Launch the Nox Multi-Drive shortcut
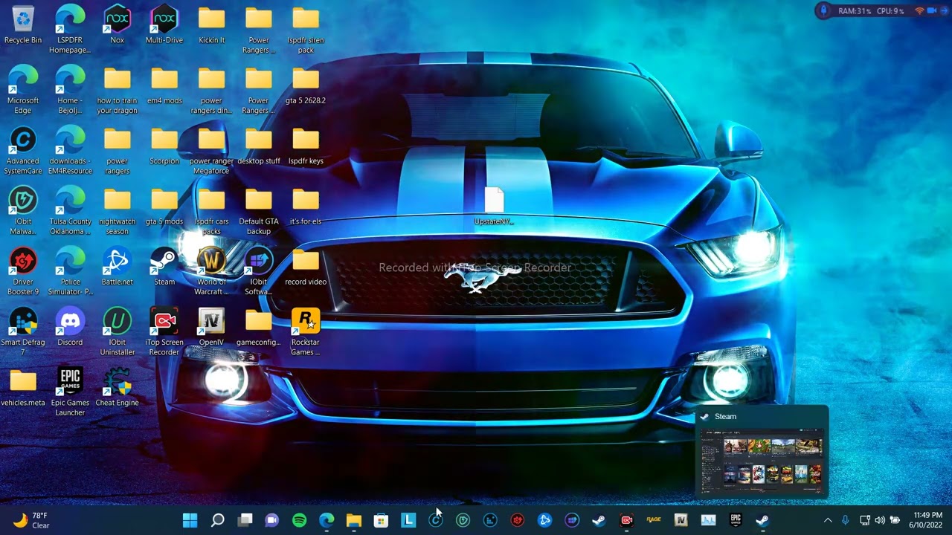Image resolution: width=952 pixels, height=535 pixels. (164, 25)
